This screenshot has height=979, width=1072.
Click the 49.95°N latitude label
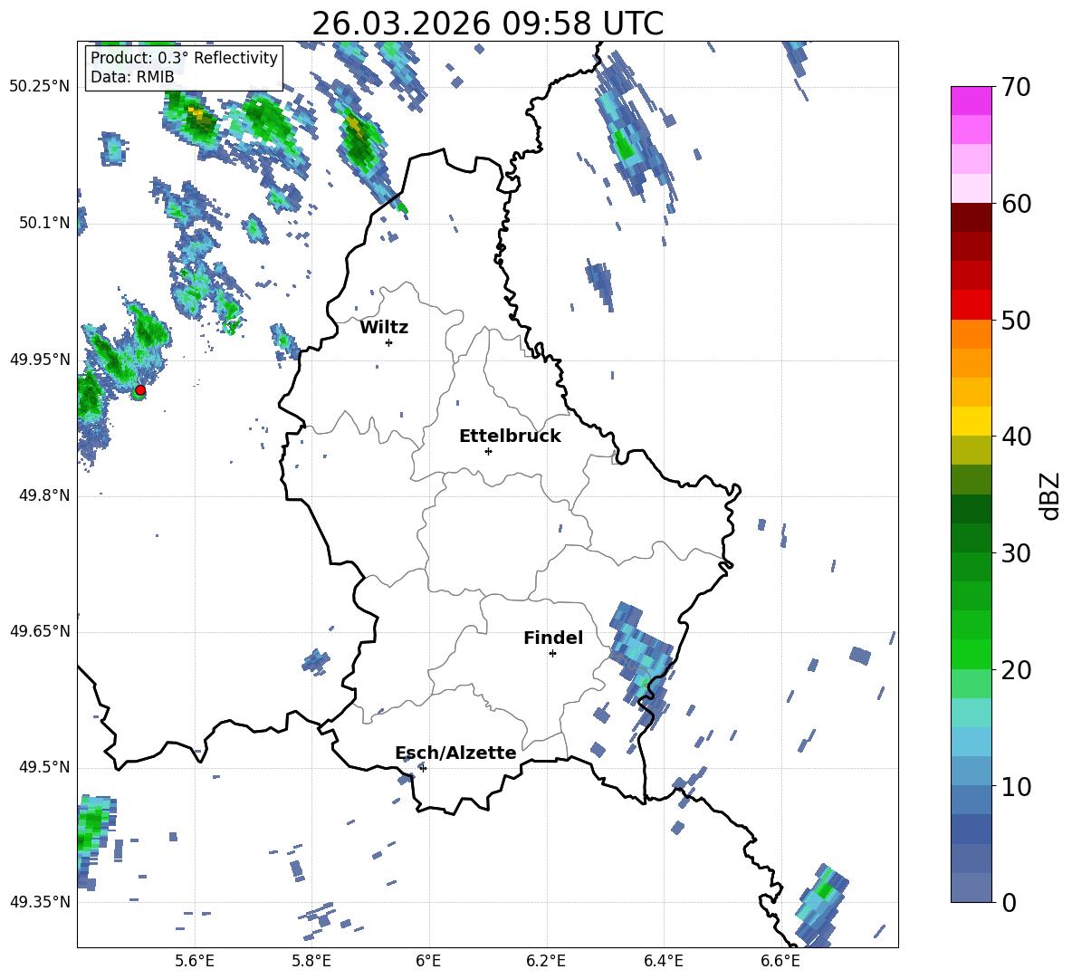point(40,359)
